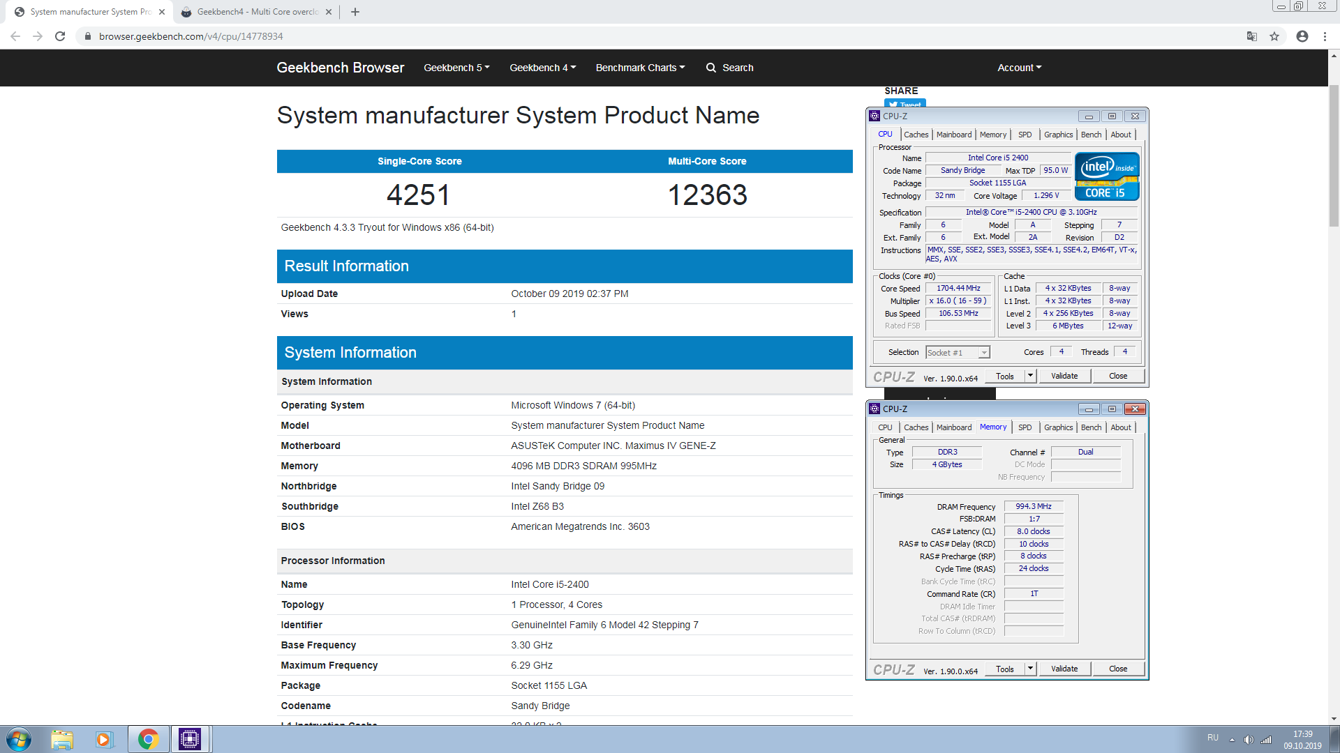Click the network signal tray icon
This screenshot has width=1340, height=753.
pyautogui.click(x=1266, y=740)
